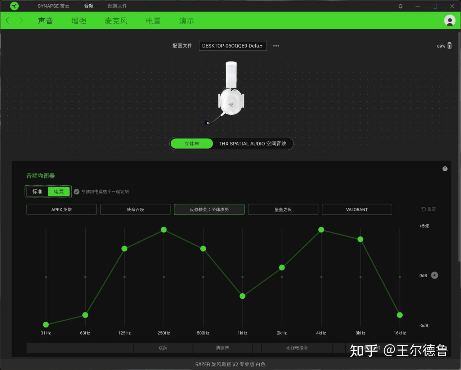461x370 pixels.
Task: Go to the 电量 tab
Action: (153, 21)
